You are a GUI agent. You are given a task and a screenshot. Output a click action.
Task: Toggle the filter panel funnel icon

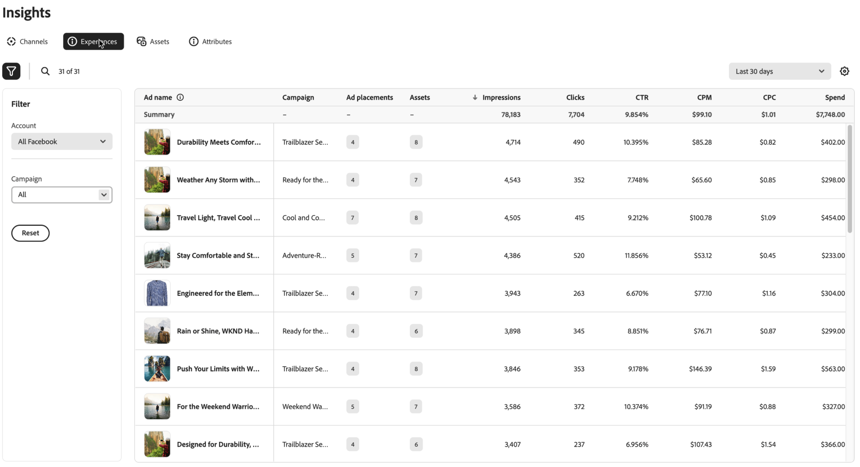11,71
